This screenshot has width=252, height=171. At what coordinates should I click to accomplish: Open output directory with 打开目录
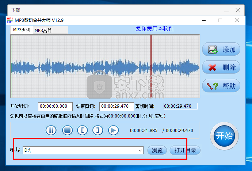click(185, 150)
